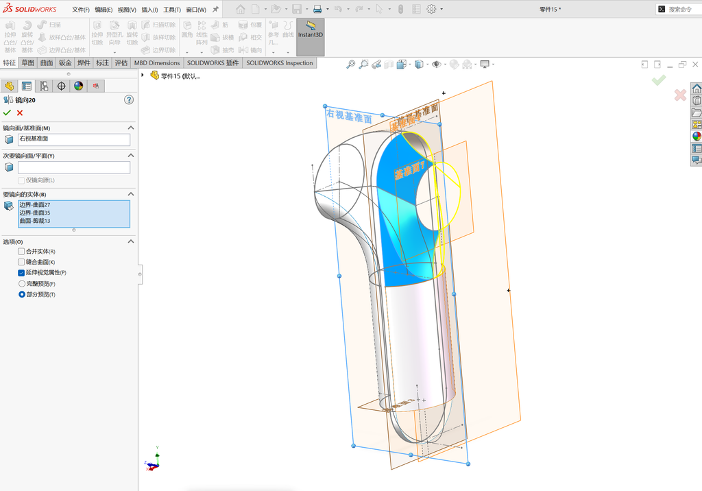This screenshot has width=702, height=491.
Task: Switch to the SOLIDWORKS Inspection tab
Action: (280, 62)
